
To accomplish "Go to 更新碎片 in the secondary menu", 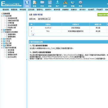I will pos(48,10).
